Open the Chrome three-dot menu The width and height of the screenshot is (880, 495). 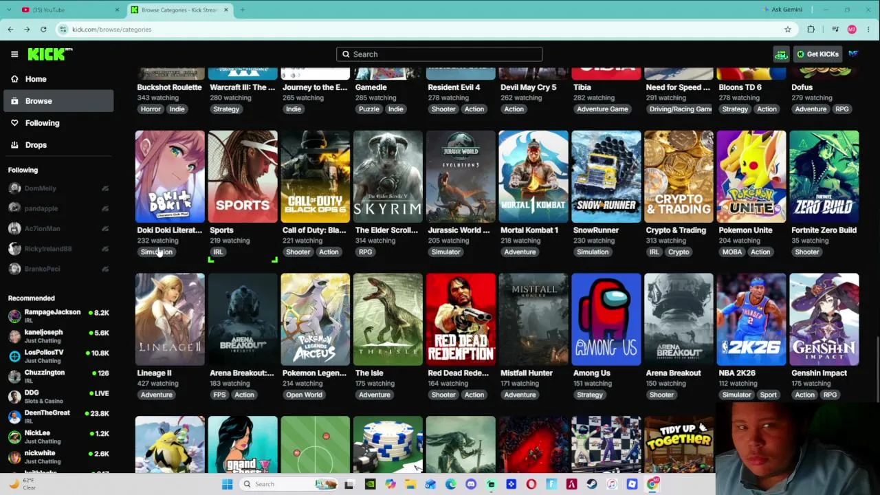pos(869,30)
